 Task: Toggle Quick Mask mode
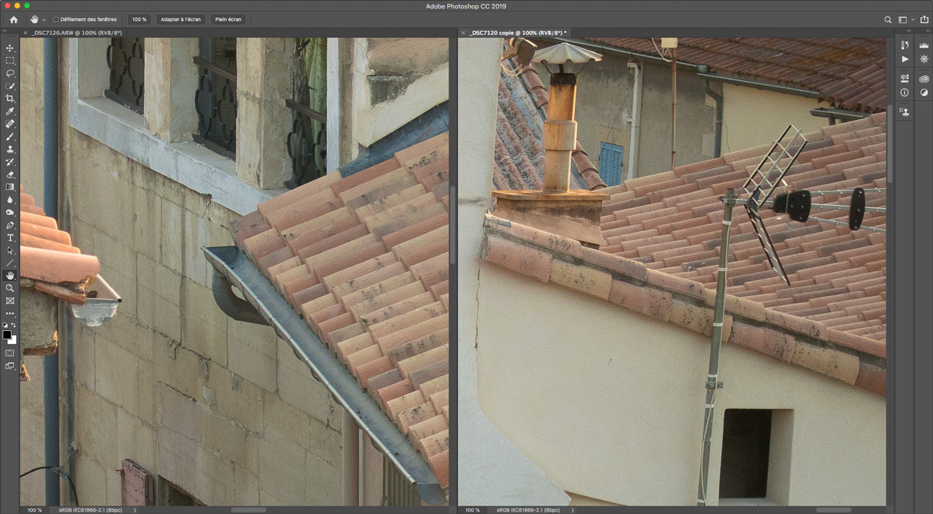click(x=10, y=353)
